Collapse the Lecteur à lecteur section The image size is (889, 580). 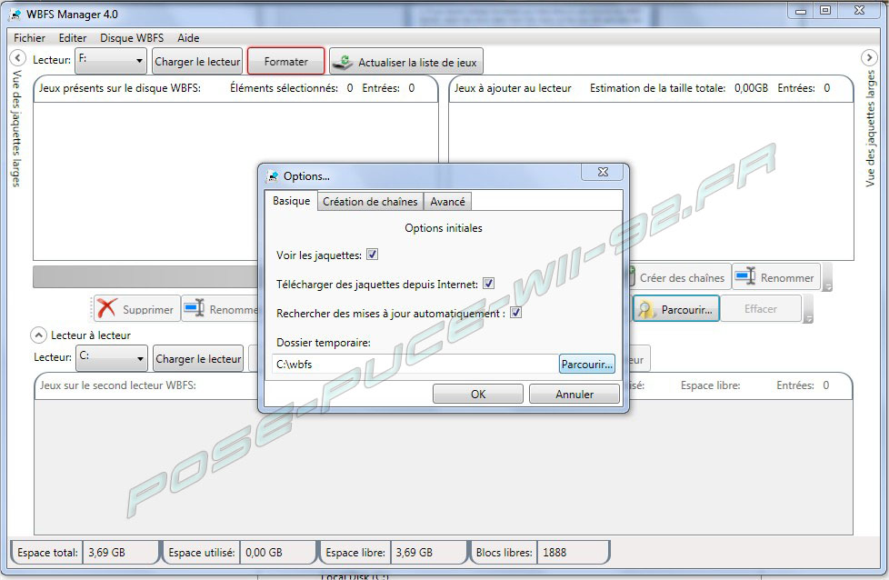click(38, 335)
